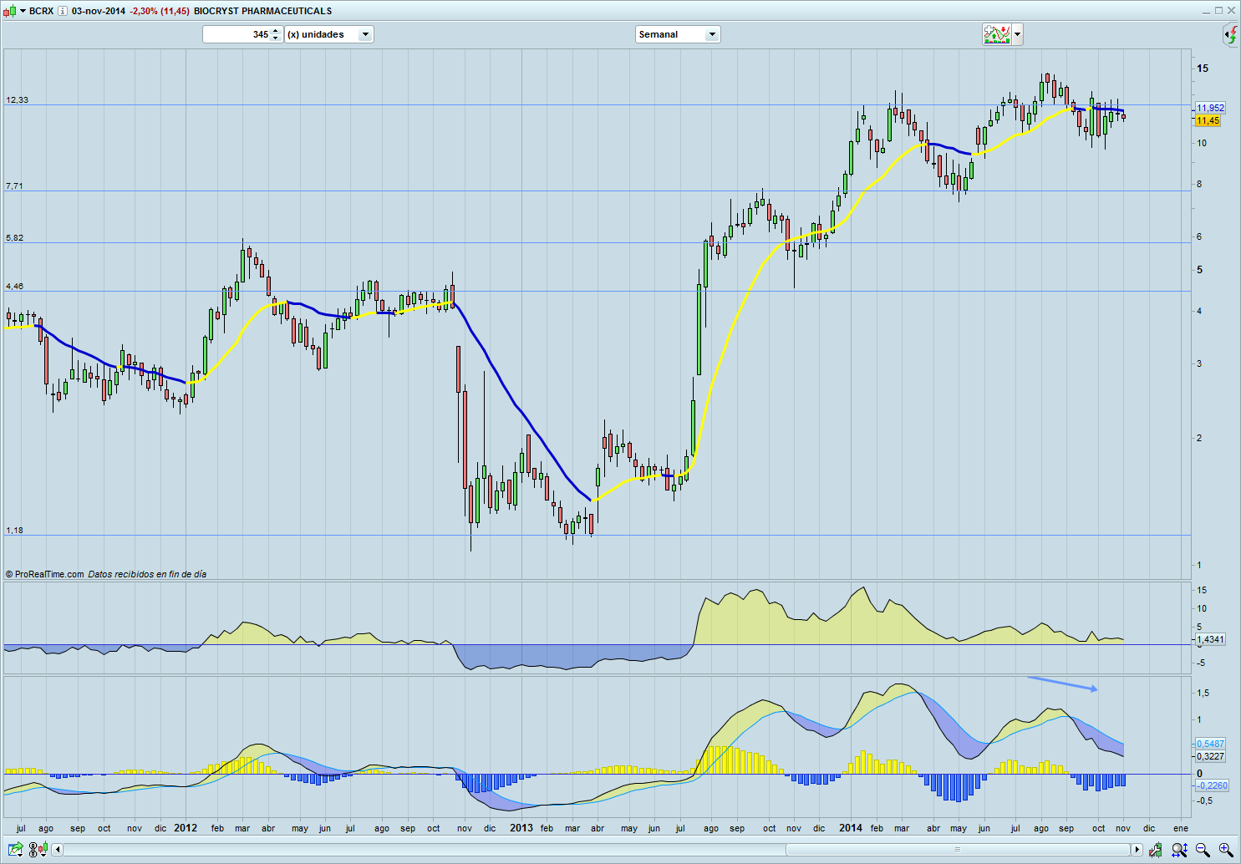
Task: Increase the units value with up stepper
Action: (x=276, y=31)
